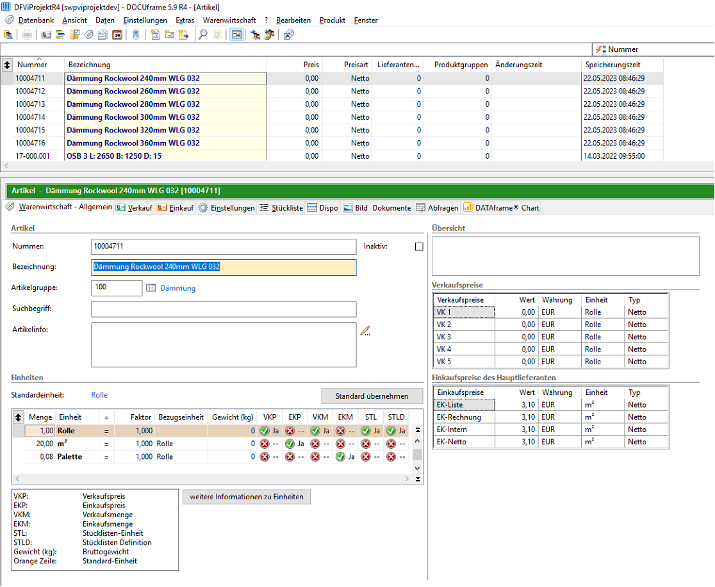The image size is (715, 587).
Task: Toggle the detail view layout icon
Action: point(236,35)
